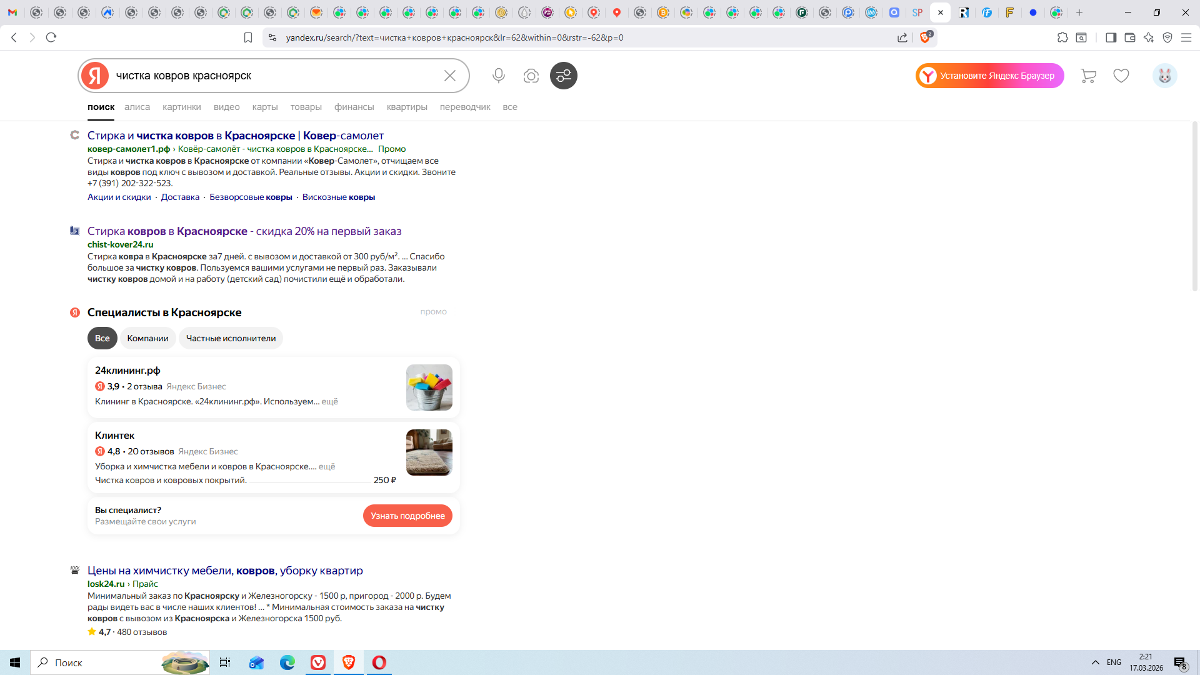Select the Компании filter chip
Viewport: 1200px width, 675px height.
pos(147,338)
